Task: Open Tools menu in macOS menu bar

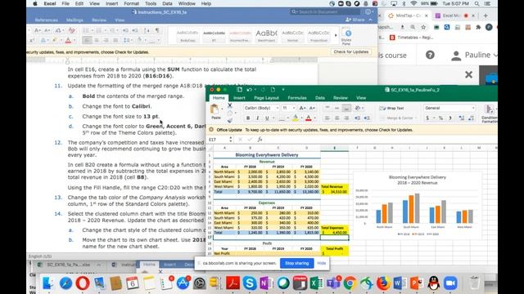Action: [x=151, y=3]
